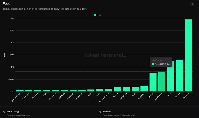This screenshot has width=199, height=118.
Task: Click the Methodology info icon
Action: (x=4, y=112)
